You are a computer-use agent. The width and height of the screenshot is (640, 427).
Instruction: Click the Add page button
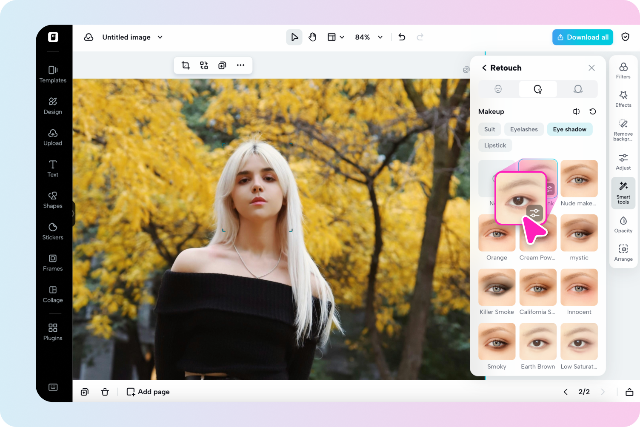pyautogui.click(x=148, y=392)
